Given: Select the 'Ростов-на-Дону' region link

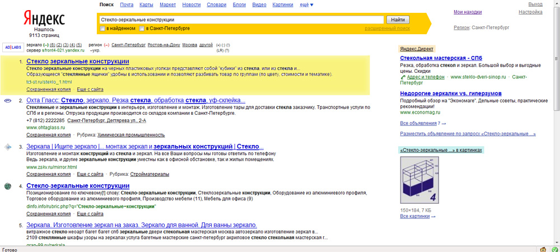Looking at the screenshot, I should [x=164, y=45].
